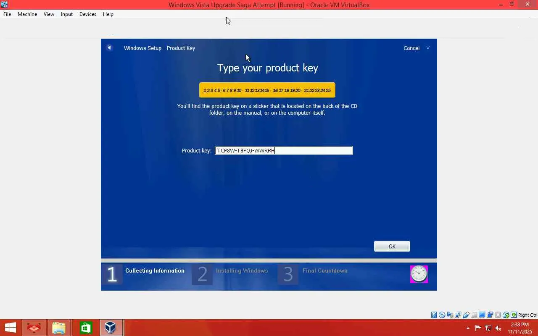
Task: Click the yellow product key sample sticker
Action: 267,90
